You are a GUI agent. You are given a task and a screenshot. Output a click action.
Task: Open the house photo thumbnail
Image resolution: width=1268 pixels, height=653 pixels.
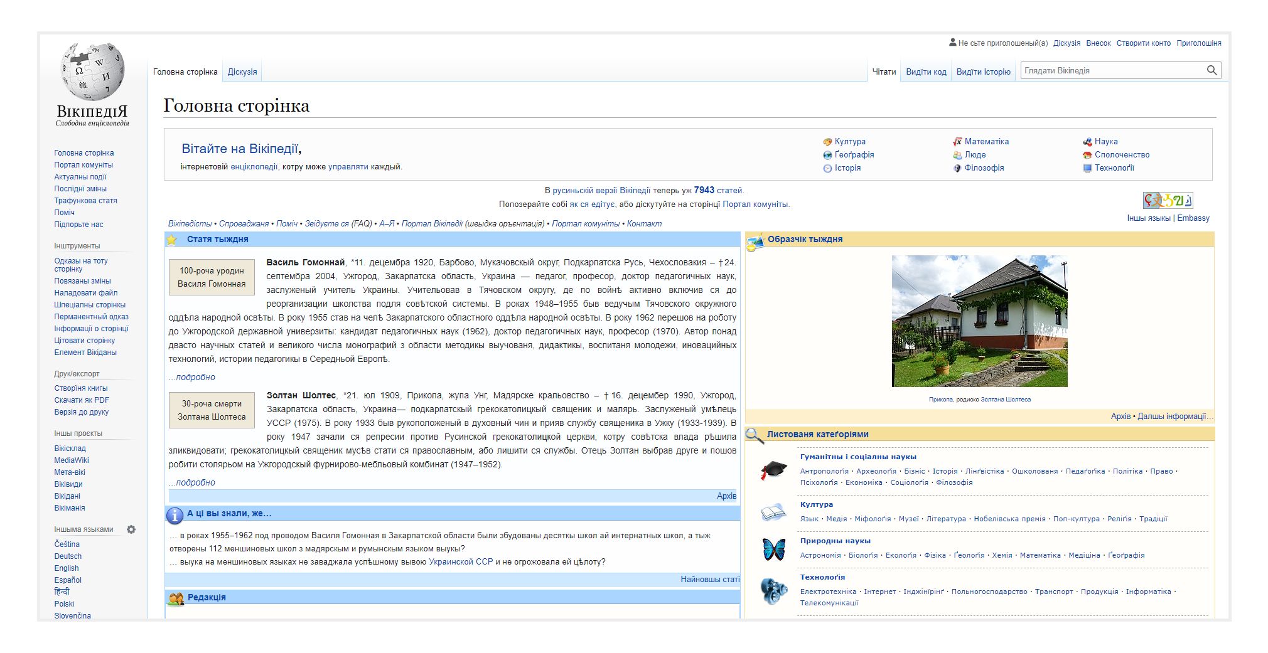[x=979, y=321]
